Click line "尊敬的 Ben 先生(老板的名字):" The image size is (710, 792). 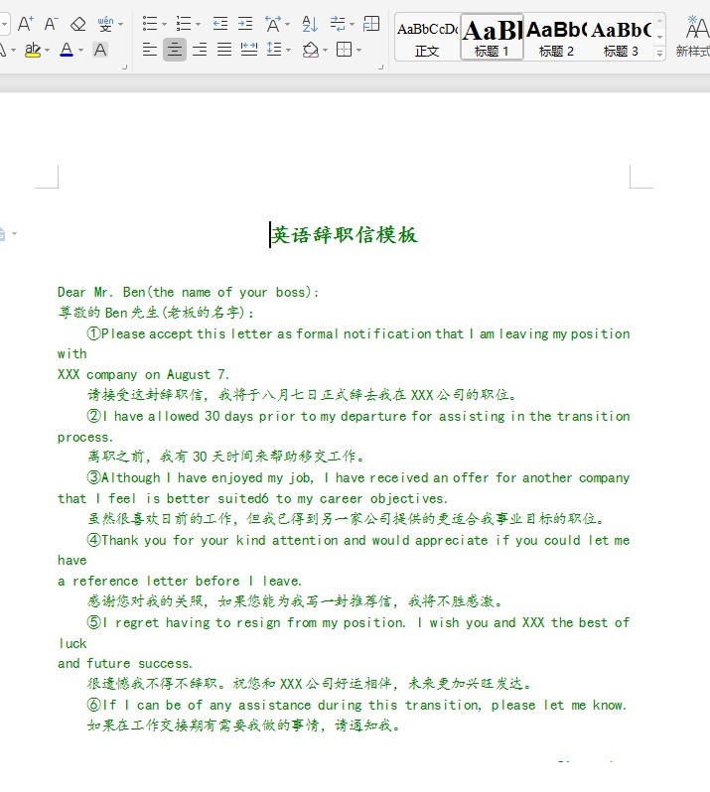click(156, 313)
